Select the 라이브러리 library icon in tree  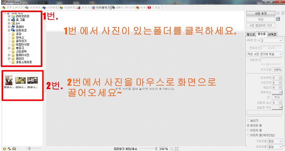[13, 16]
